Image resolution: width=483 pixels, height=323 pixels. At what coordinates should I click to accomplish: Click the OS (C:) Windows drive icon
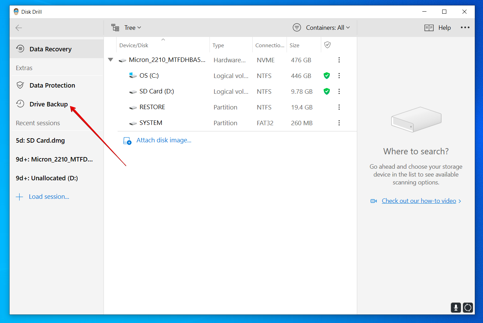coord(133,76)
